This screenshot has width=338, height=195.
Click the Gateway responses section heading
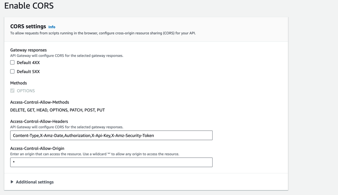pos(28,50)
